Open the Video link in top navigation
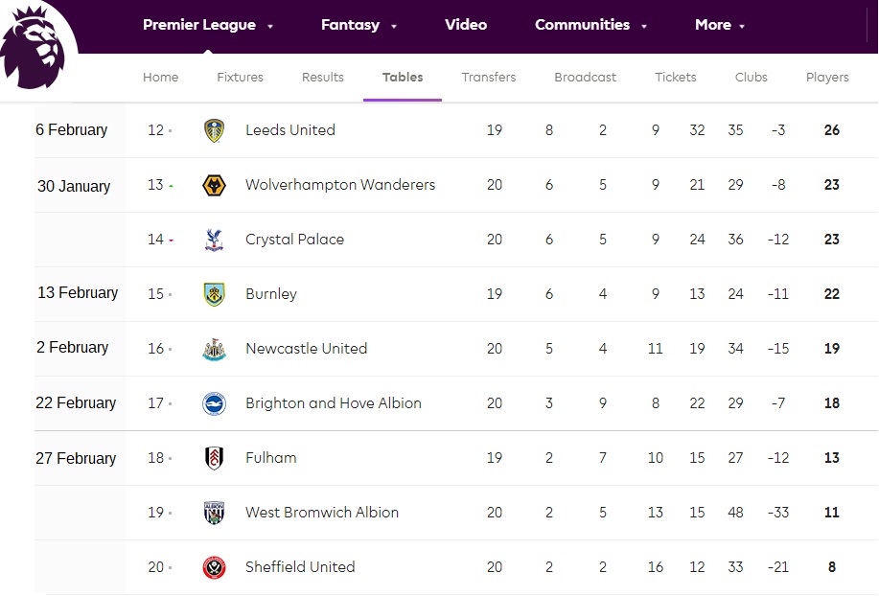This screenshot has height=596, width=879. 466,26
